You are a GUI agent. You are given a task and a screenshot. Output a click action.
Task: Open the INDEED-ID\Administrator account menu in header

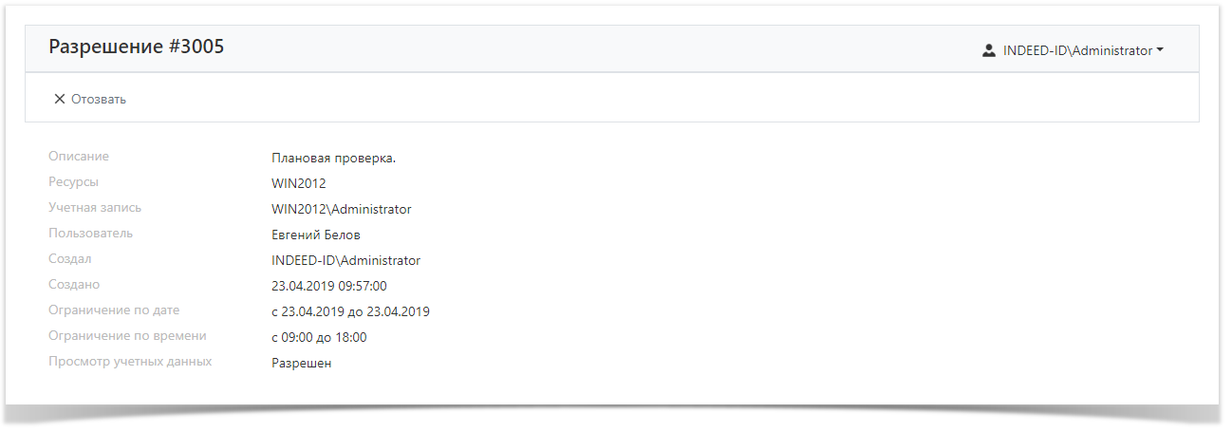click(1076, 50)
